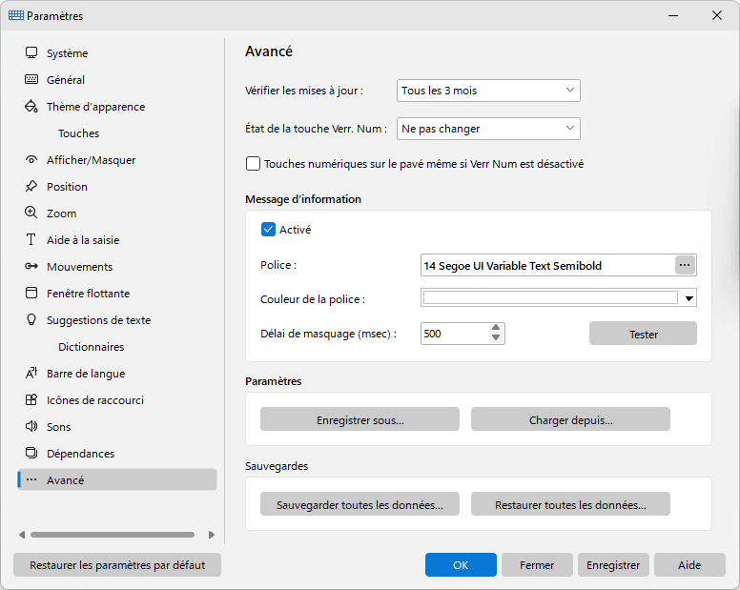Click the font color swatch bar
This screenshot has width=740, height=590.
click(550, 297)
